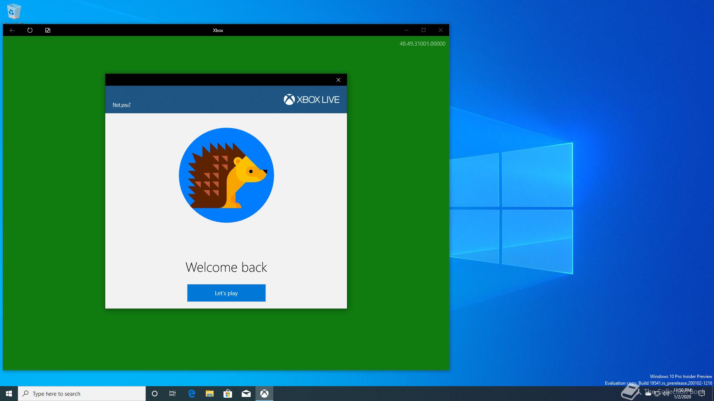Open the Windows Start menu
Viewport: 714px width, 401px height.
point(9,394)
